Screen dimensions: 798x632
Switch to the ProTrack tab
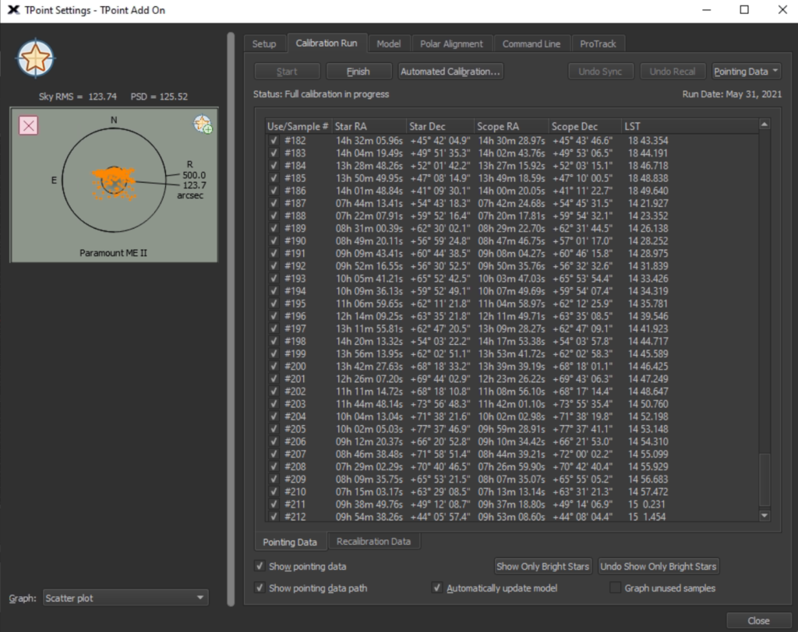(x=598, y=44)
